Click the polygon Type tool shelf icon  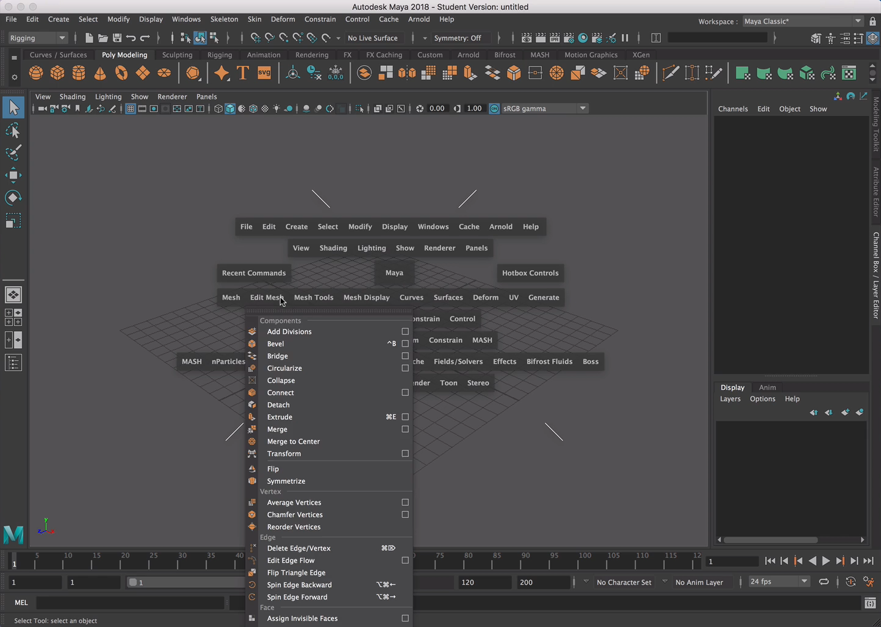[243, 73]
